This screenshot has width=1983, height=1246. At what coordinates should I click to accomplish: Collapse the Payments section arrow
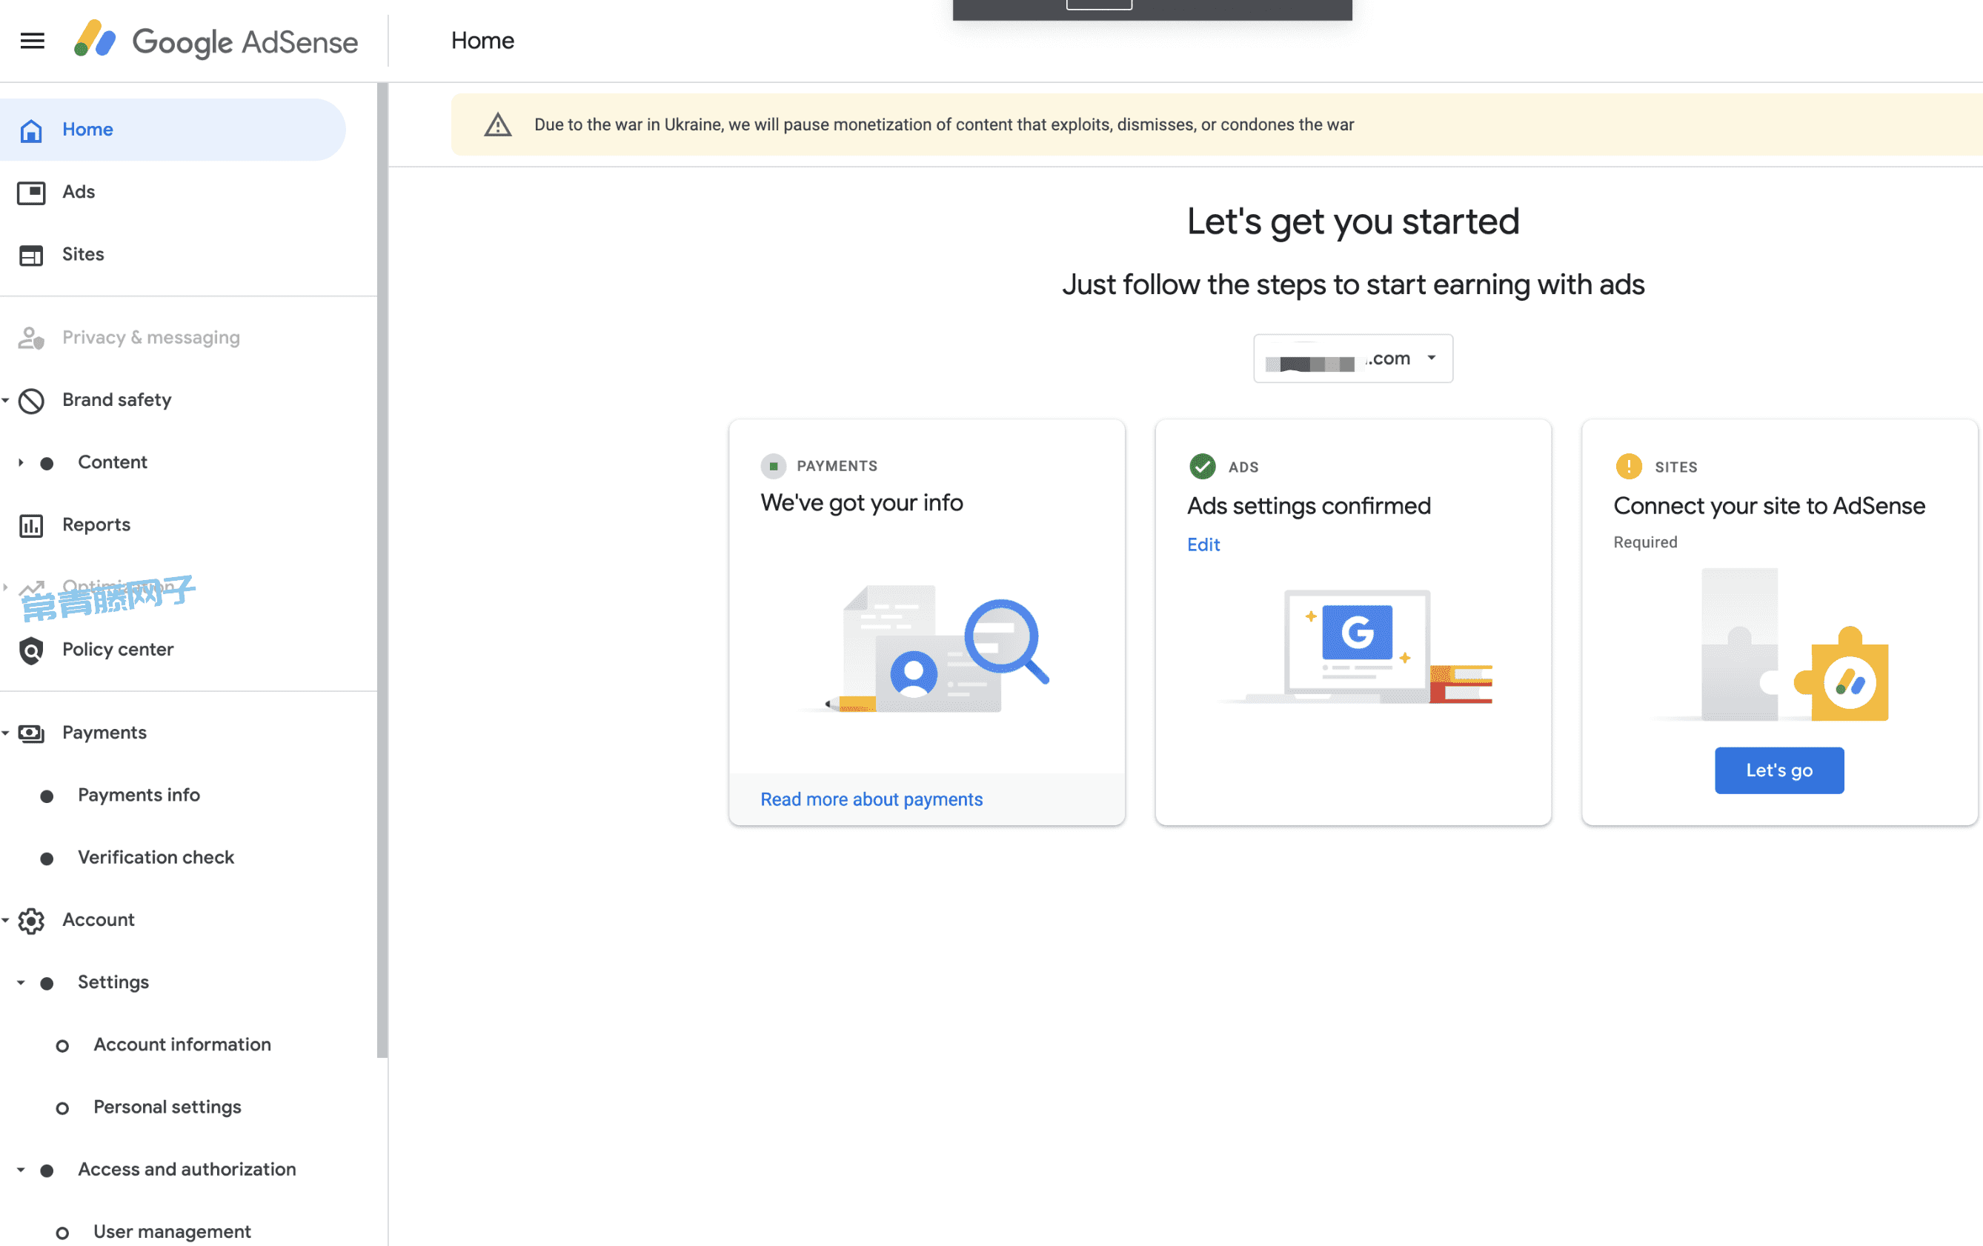pos(6,733)
